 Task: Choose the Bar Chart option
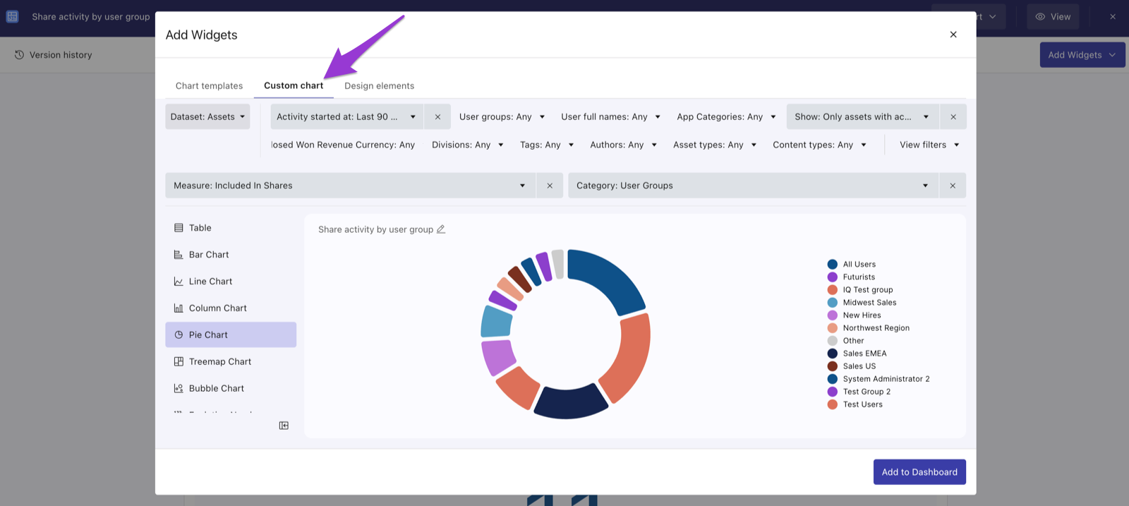231,255
